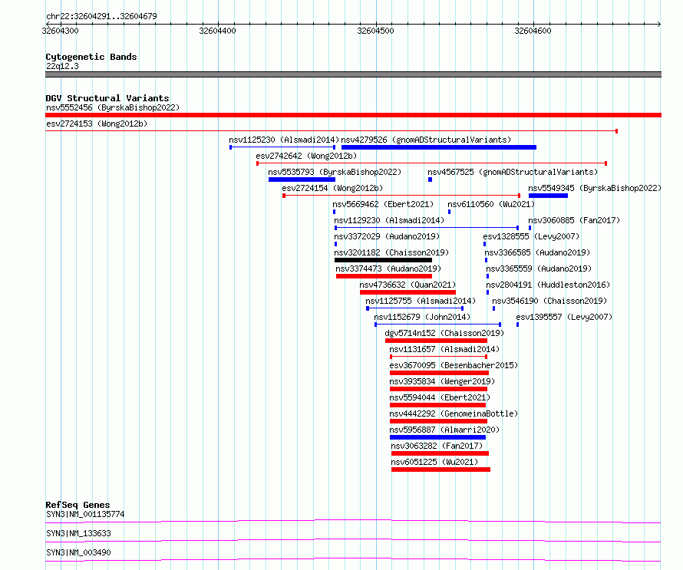Image resolution: width=683 pixels, height=570 pixels.
Task: Click the nsv5552456 (ByrskaBishop2022) variant label
Action: [x=113, y=107]
